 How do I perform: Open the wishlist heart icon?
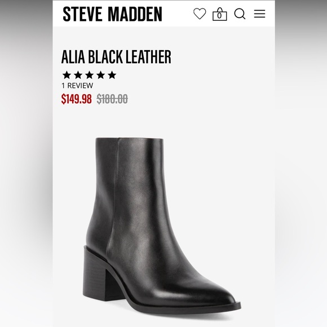coord(200,14)
